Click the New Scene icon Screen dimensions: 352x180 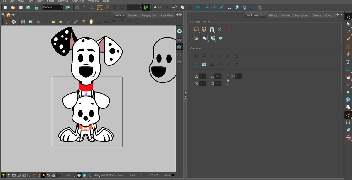[5, 7]
